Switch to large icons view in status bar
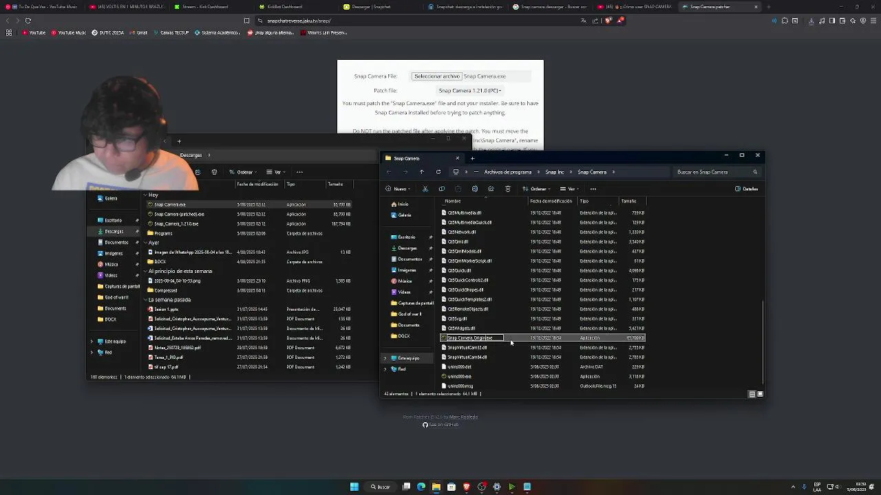881x495 pixels. click(760, 394)
